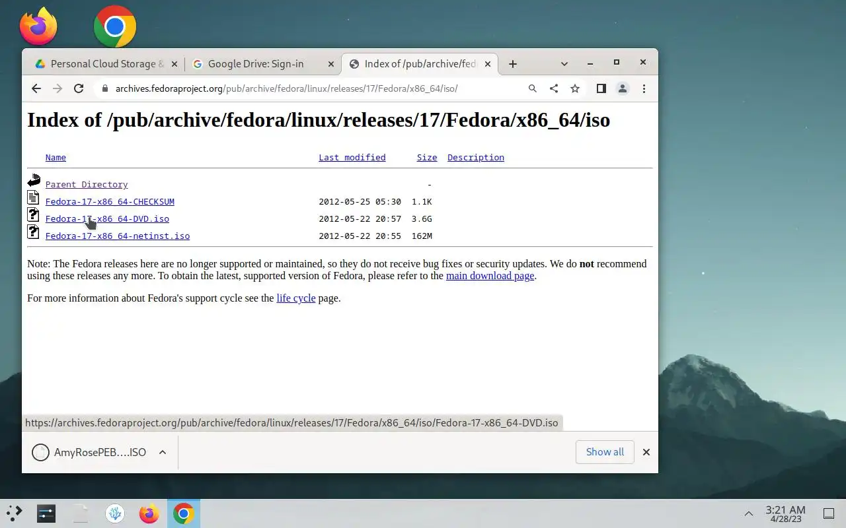Click the zoom magnifier icon in address bar
This screenshot has width=846, height=528.
coord(533,88)
